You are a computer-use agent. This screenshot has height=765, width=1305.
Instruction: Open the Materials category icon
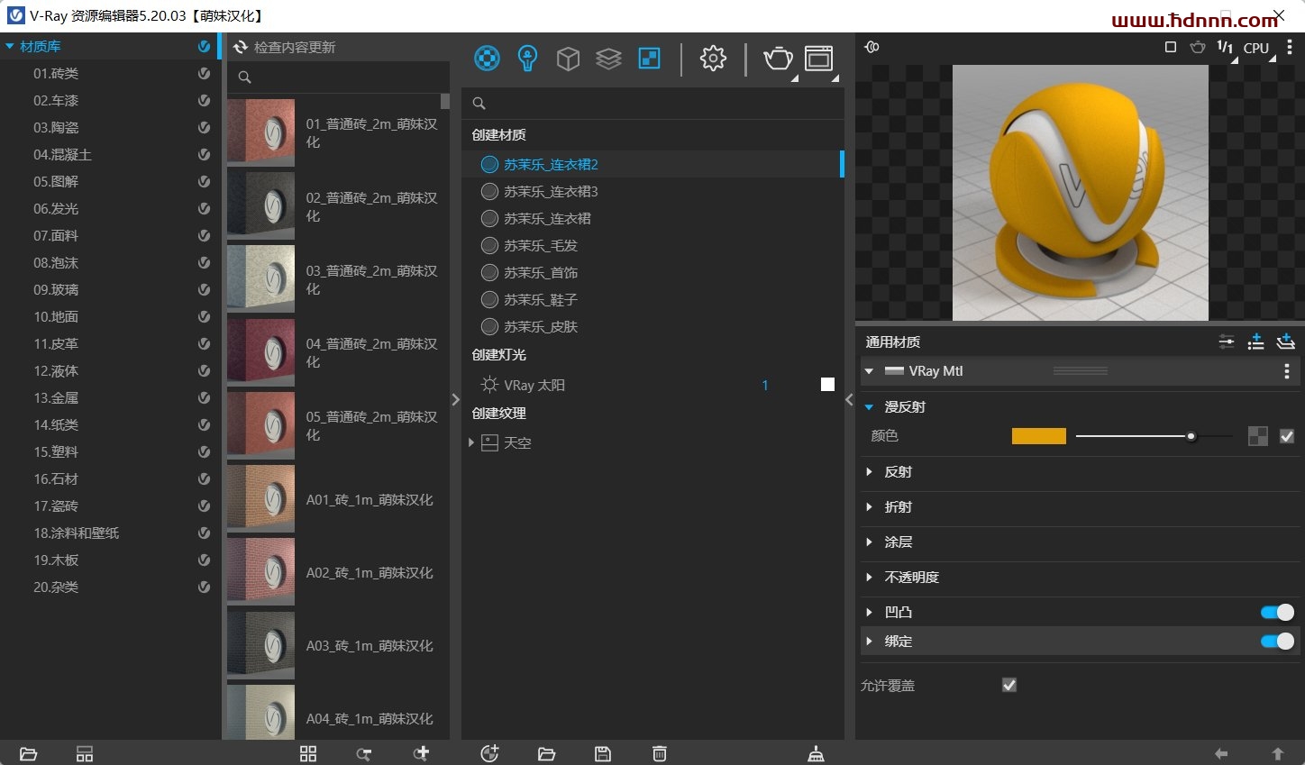point(487,59)
